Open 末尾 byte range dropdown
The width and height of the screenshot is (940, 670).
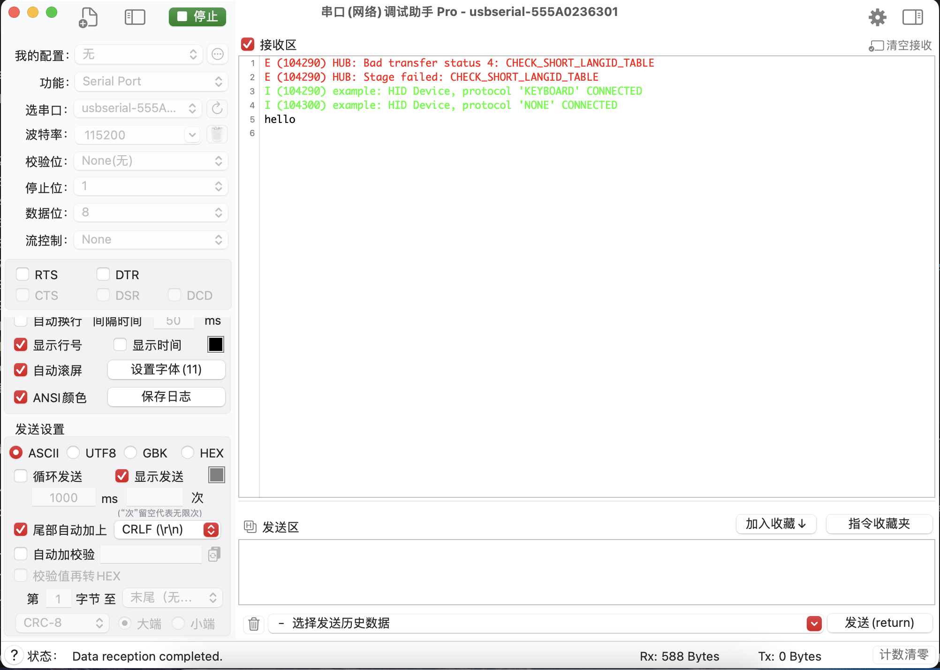point(173,598)
